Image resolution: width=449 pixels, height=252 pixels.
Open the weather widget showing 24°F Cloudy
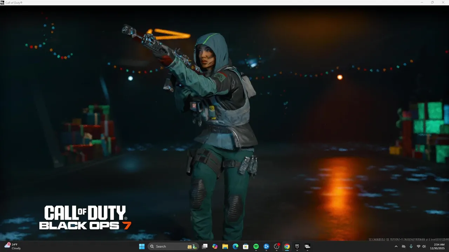coord(13,246)
